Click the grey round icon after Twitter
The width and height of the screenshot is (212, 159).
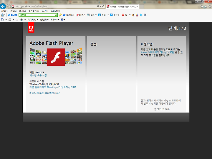(x=145, y=15)
